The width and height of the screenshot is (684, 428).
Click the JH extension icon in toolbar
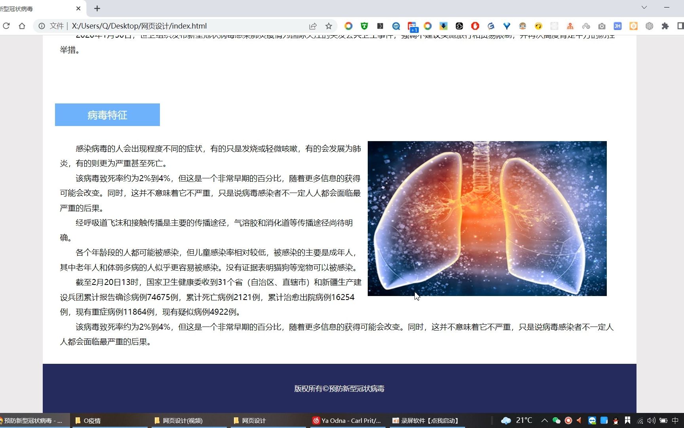click(617, 26)
